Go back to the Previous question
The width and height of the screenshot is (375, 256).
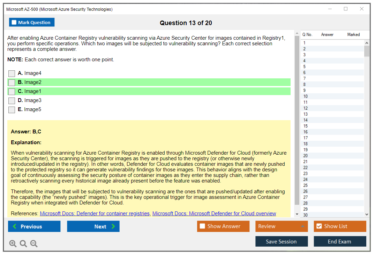34,226
